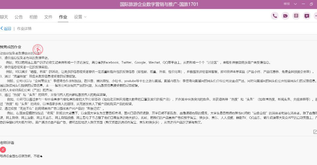Open the more options ellipsis icon

[x=315, y=16]
